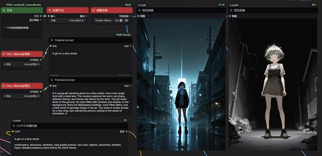The width and height of the screenshot is (322, 156).
Task: Click the right arrow of Ollama处理后 constant selector
Action: [x=38, y=96]
